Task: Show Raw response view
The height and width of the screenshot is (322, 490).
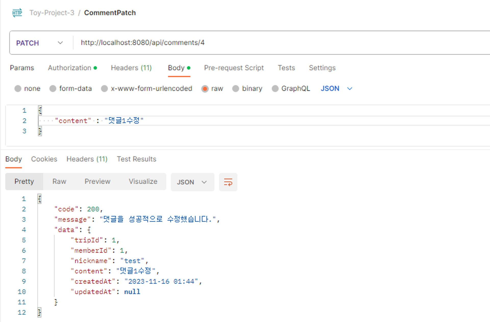Action: (x=59, y=181)
